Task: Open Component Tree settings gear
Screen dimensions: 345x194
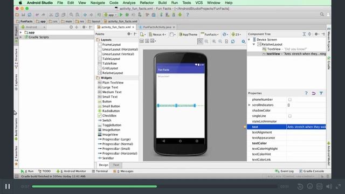Action: (x=316, y=34)
